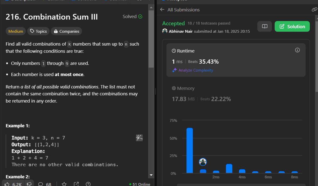Click the 22.22% memory beats value

click(x=221, y=99)
